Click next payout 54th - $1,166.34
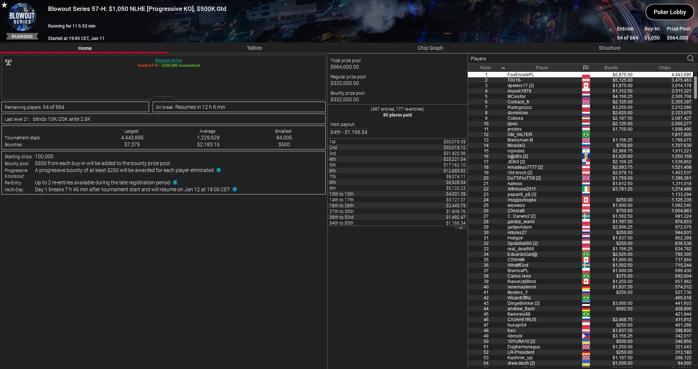Viewport: 698px width, 369px height. click(349, 132)
